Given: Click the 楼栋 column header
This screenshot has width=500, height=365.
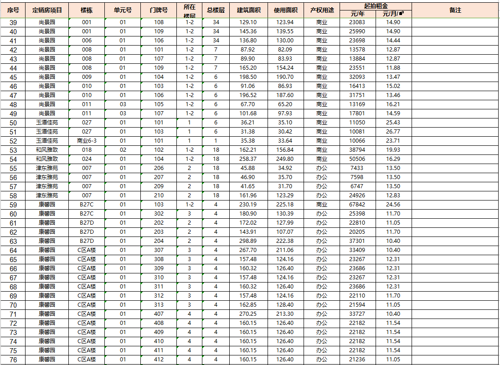Looking at the screenshot, I should (87, 10).
